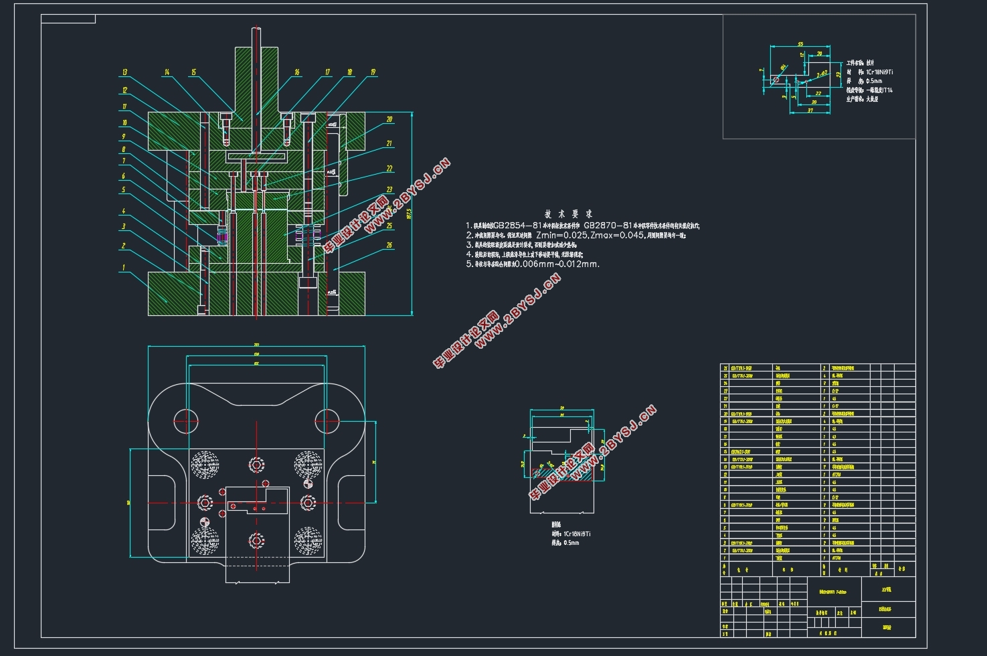The height and width of the screenshot is (656, 987).
Task: Select part balloon number 21
Action: click(x=389, y=143)
